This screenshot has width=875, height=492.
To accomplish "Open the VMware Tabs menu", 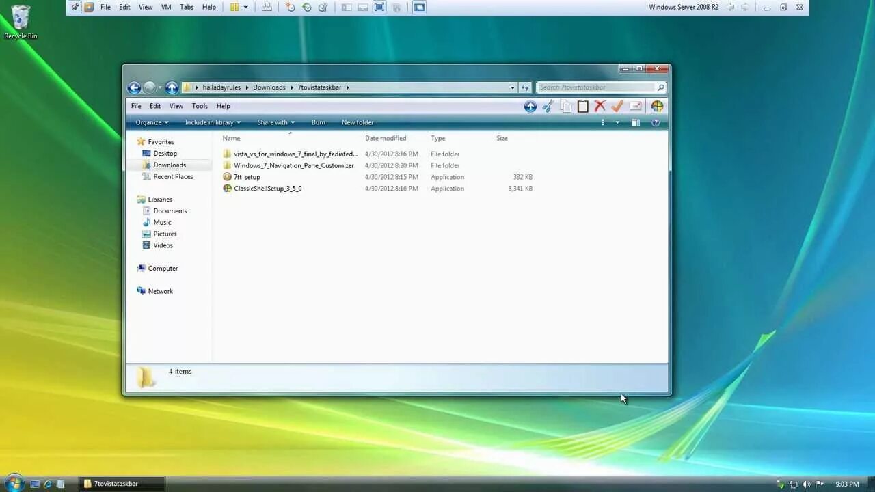I will click(x=187, y=7).
